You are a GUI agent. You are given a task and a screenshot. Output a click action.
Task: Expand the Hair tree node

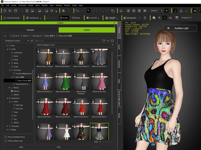pos(7,46)
